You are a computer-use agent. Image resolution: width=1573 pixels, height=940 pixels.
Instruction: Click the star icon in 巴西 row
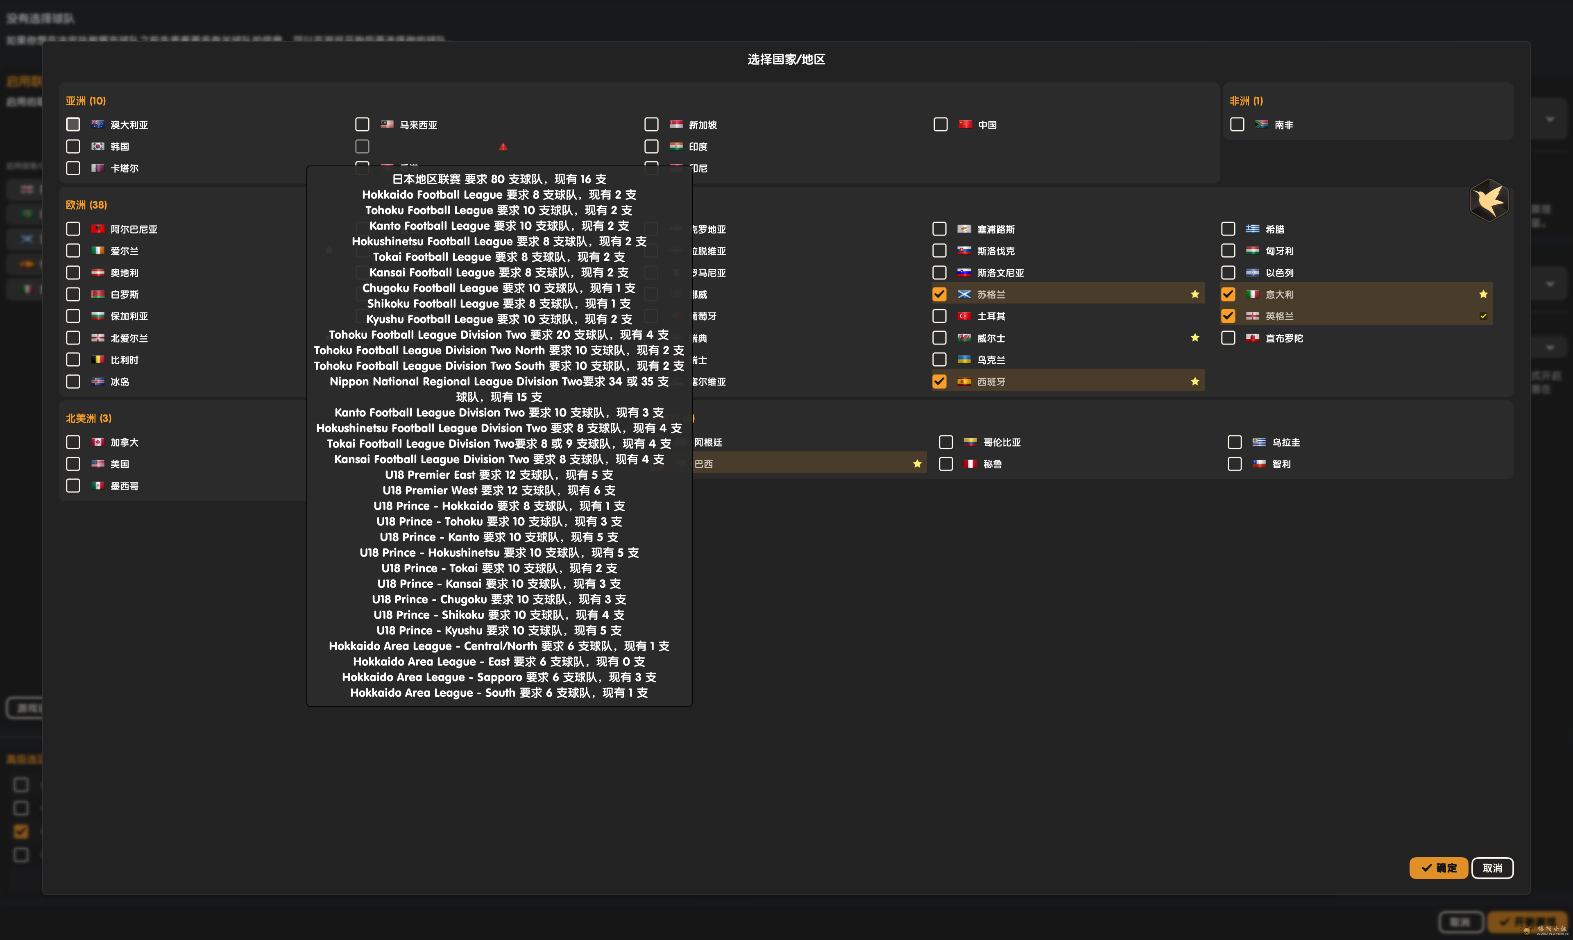(x=917, y=464)
